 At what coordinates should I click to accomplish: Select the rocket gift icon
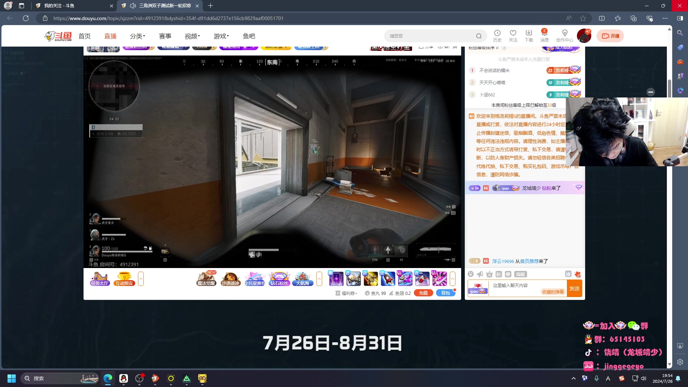[x=388, y=278]
